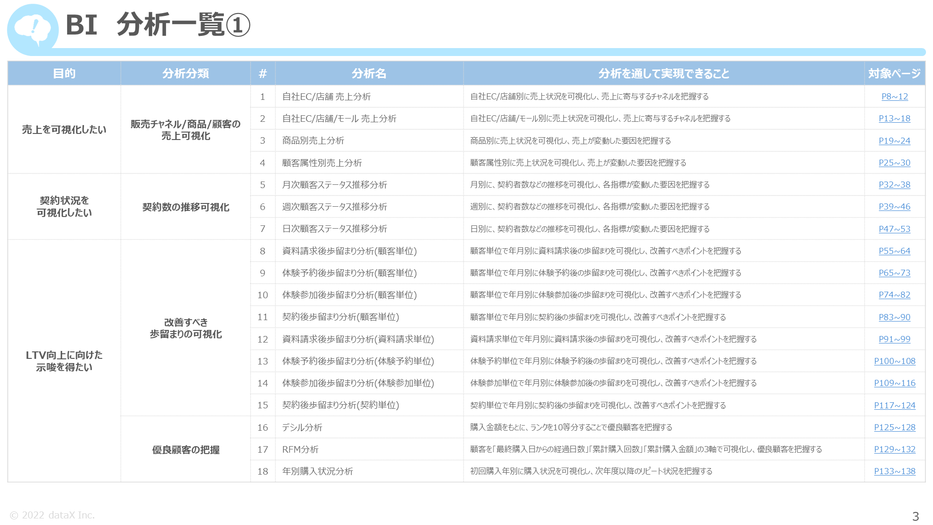Select 自社EC/店舗/モール 売上分析 name

339,119
